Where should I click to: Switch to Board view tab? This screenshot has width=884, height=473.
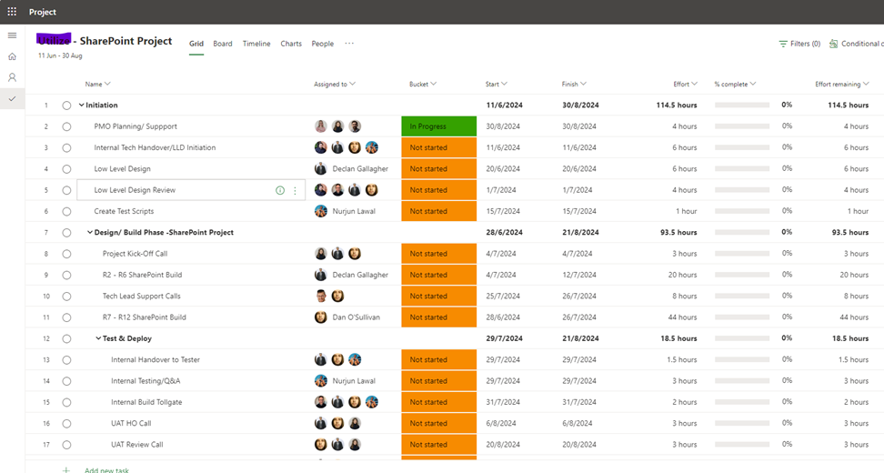[x=223, y=44]
